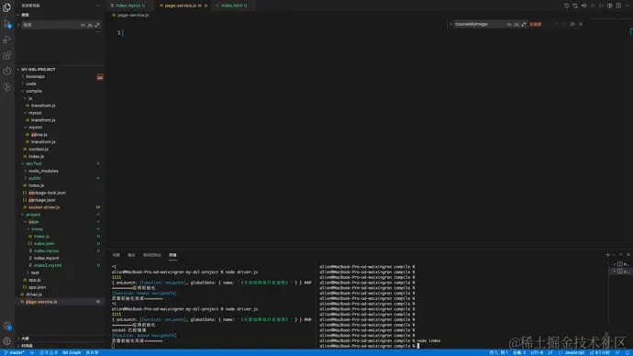The image size is (633, 356).
Task: Open the Source Control view icon
Action: coord(6,24)
